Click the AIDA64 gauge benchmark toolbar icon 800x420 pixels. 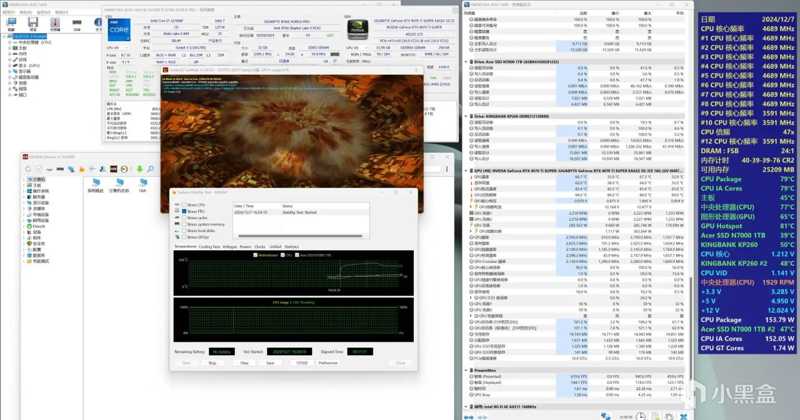click(124, 169)
